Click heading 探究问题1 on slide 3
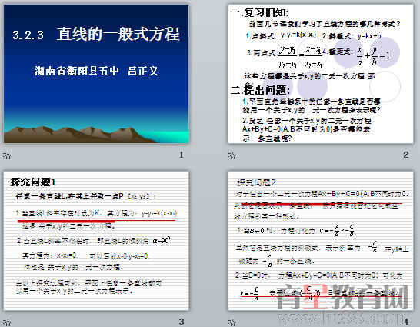Screen dimensions: 420x327 coord(33,182)
